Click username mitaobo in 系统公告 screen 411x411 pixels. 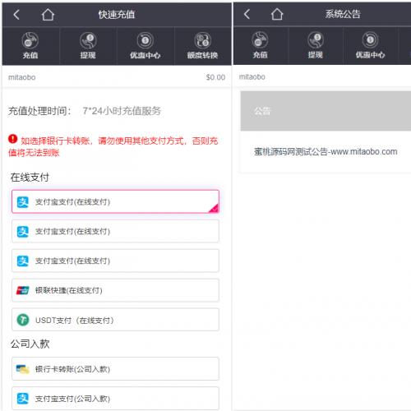(x=252, y=76)
